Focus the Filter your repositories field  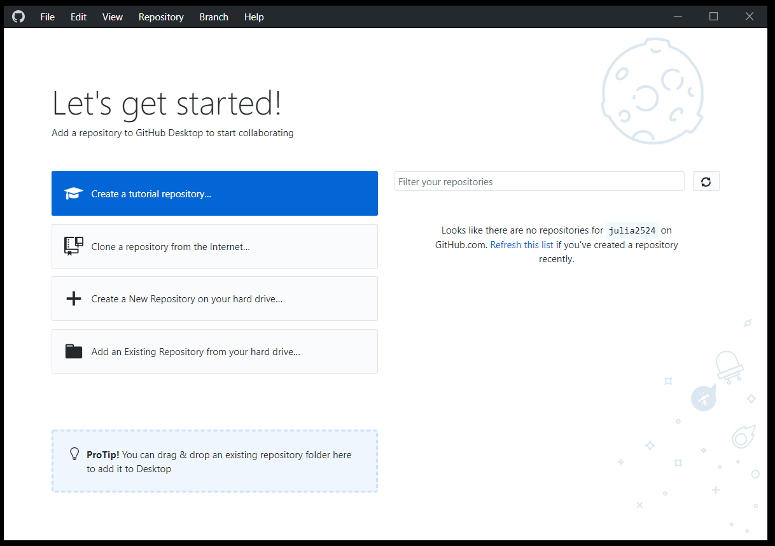pos(539,181)
